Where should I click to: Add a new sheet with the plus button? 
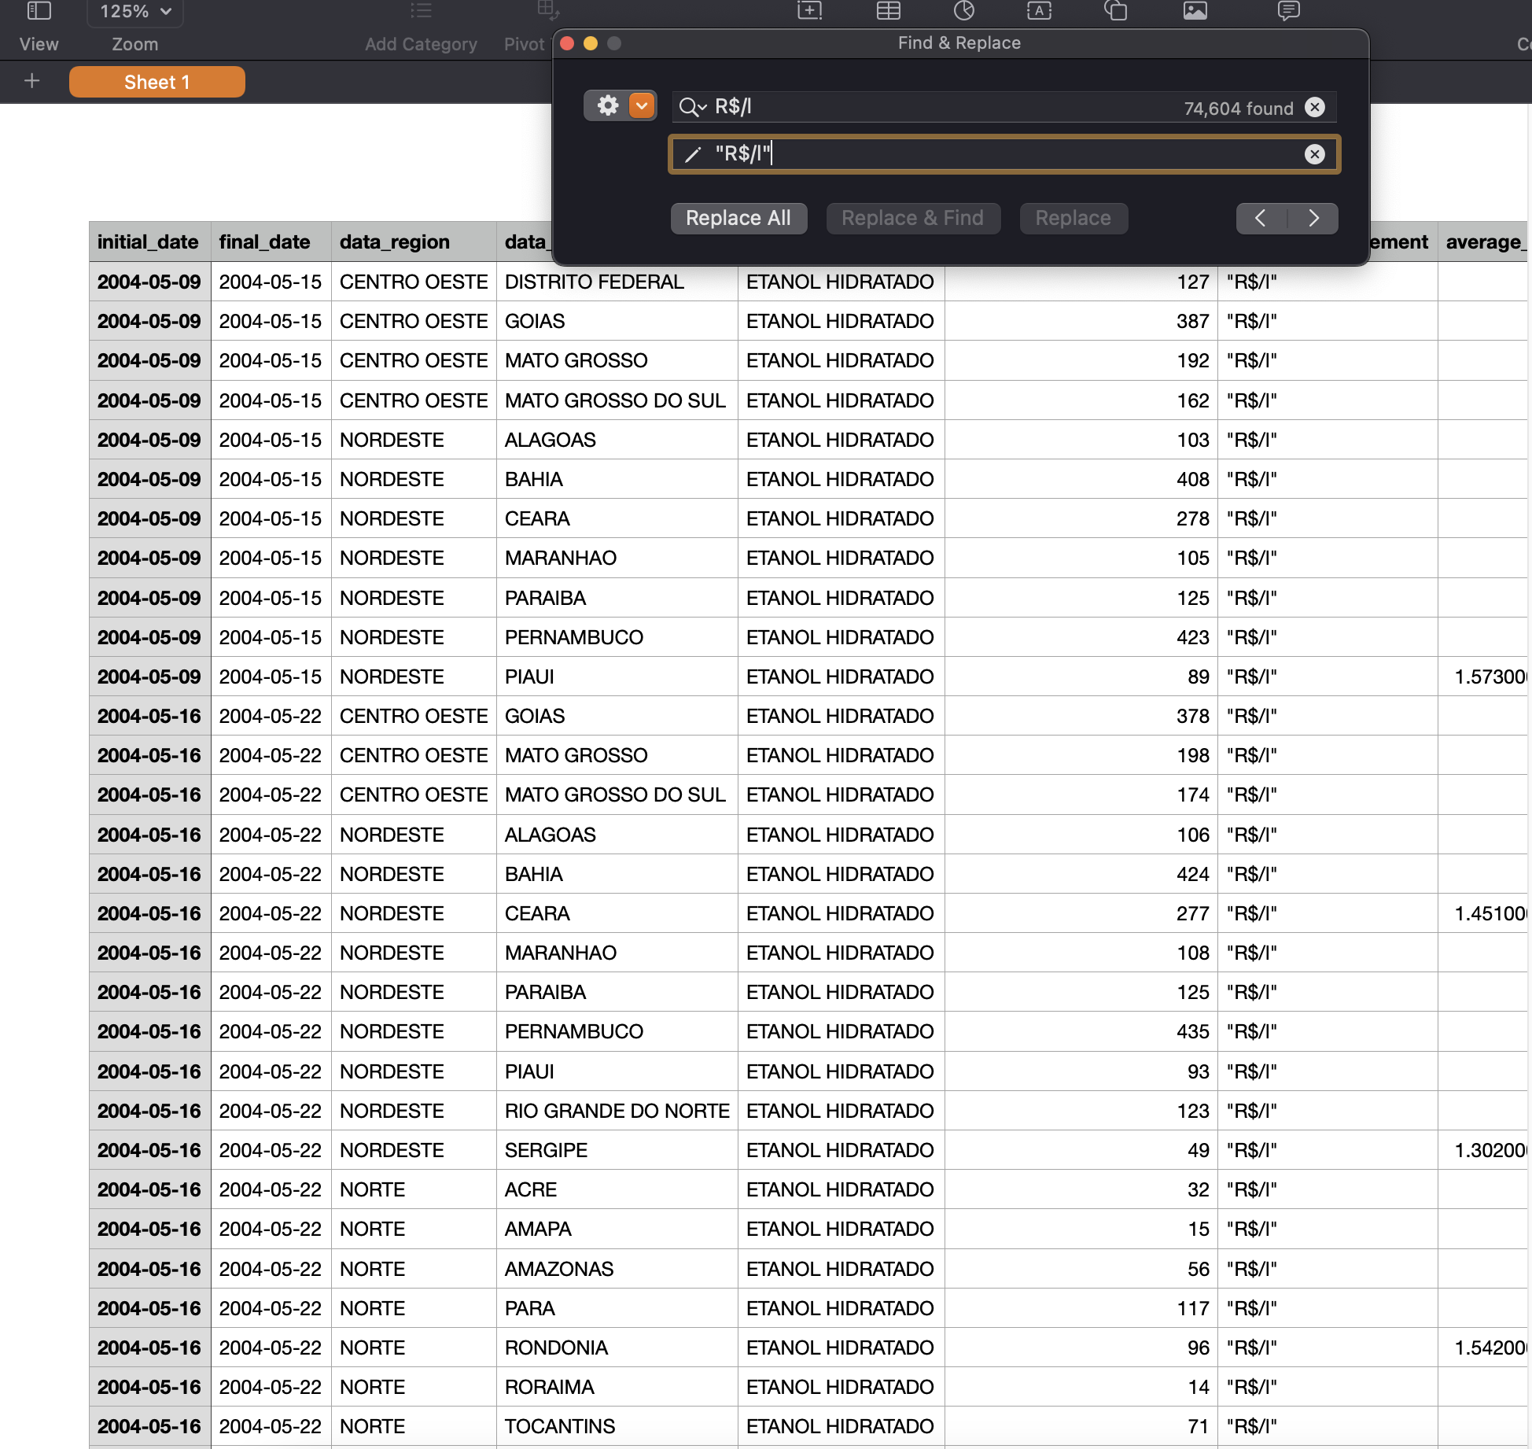pos(31,80)
